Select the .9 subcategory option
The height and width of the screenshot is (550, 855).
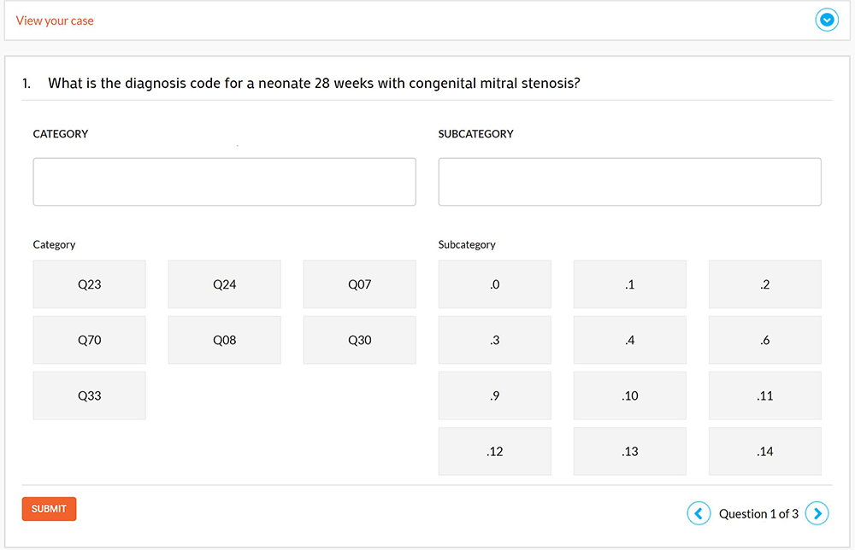click(494, 395)
